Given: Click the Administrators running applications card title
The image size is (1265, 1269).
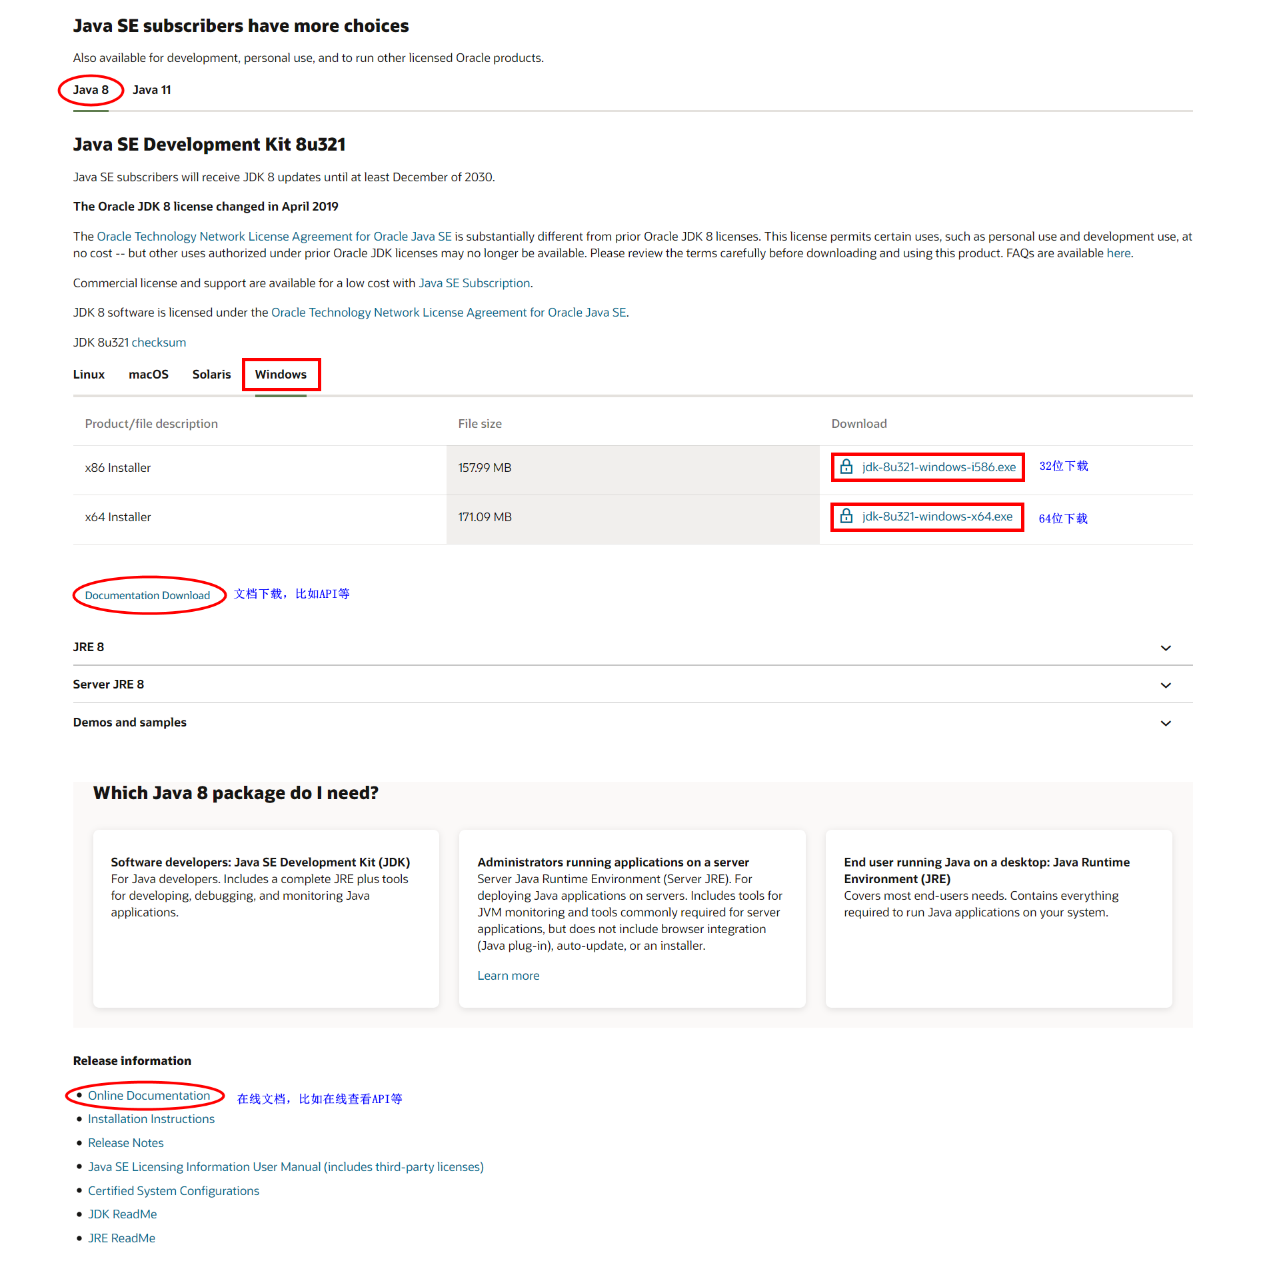Looking at the screenshot, I should (x=613, y=862).
